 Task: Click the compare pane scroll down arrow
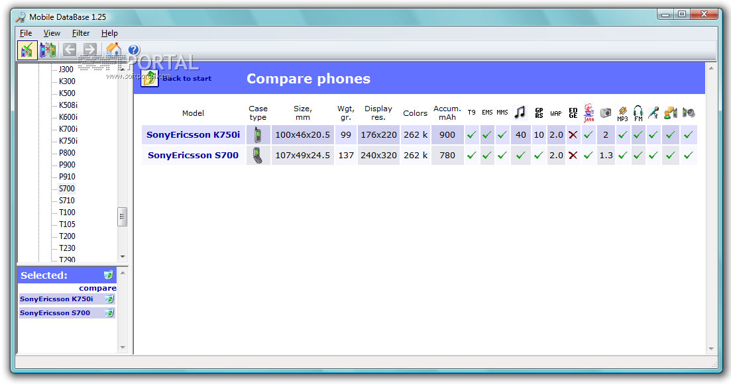(x=711, y=348)
